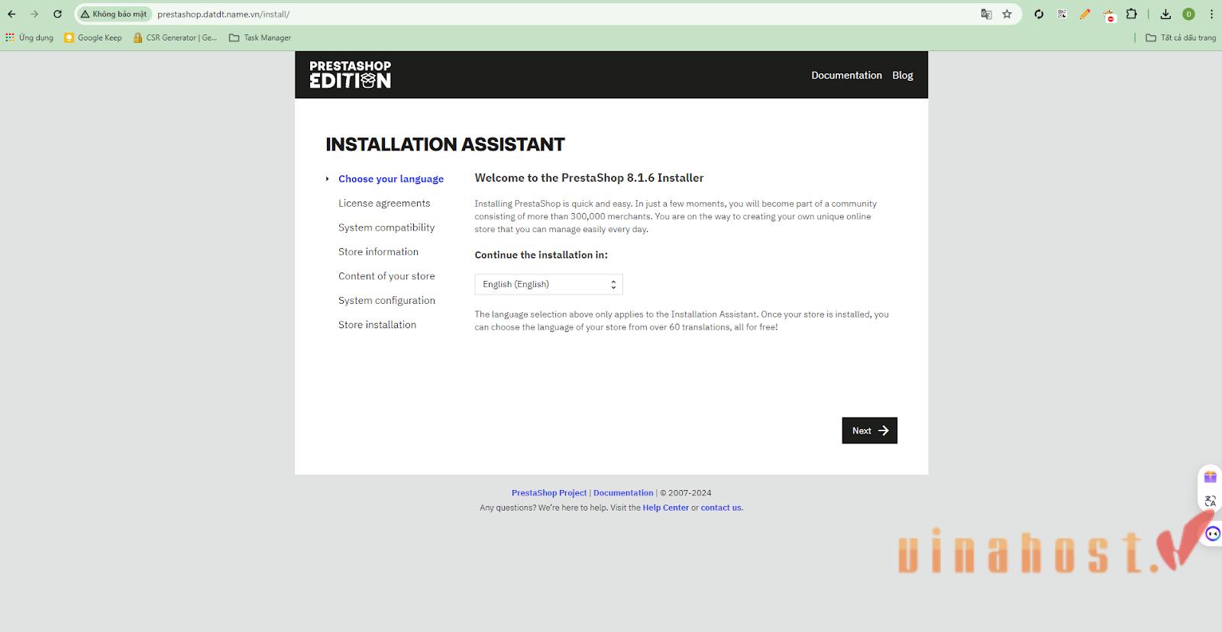Open the Extensions puzzle piece menu

1132,14
